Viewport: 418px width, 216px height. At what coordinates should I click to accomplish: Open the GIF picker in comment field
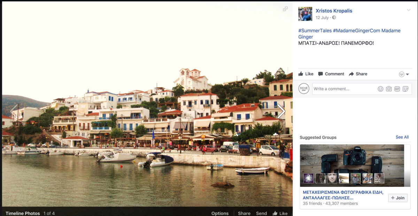[397, 89]
